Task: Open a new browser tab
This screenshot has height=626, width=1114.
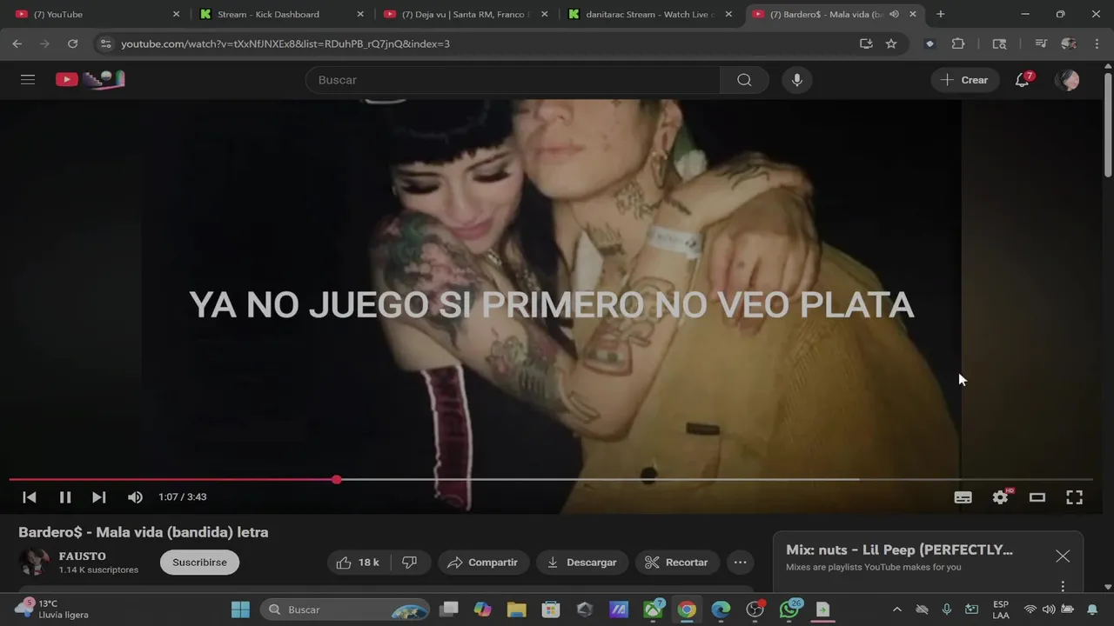Action: pos(941,14)
